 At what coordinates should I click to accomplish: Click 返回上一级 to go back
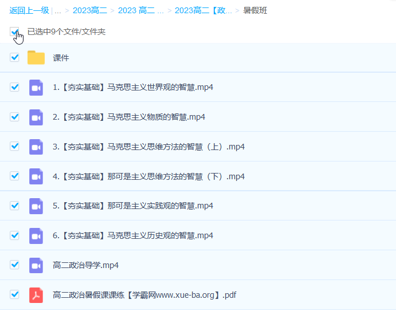(x=29, y=10)
